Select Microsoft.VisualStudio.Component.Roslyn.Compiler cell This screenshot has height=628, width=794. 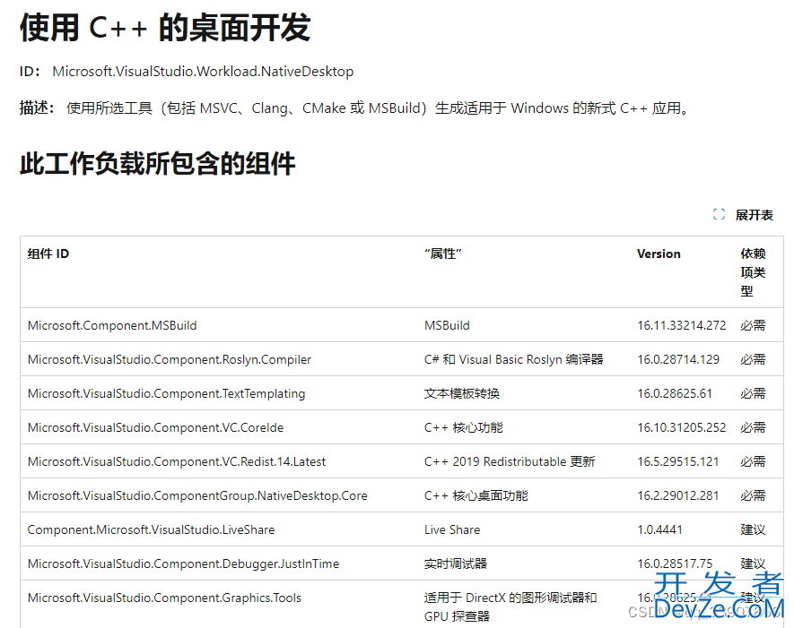tap(170, 359)
